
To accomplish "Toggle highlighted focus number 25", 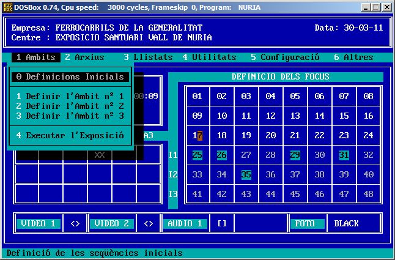I will coord(197,155).
